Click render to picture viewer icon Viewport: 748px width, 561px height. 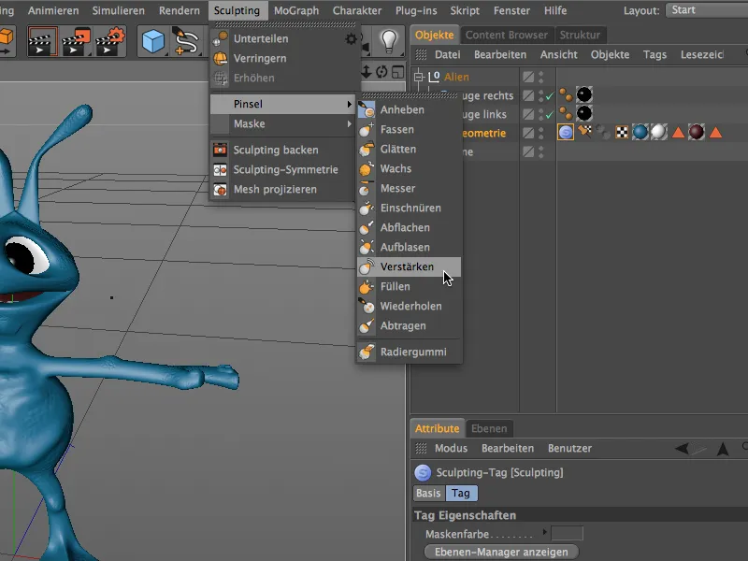point(77,42)
